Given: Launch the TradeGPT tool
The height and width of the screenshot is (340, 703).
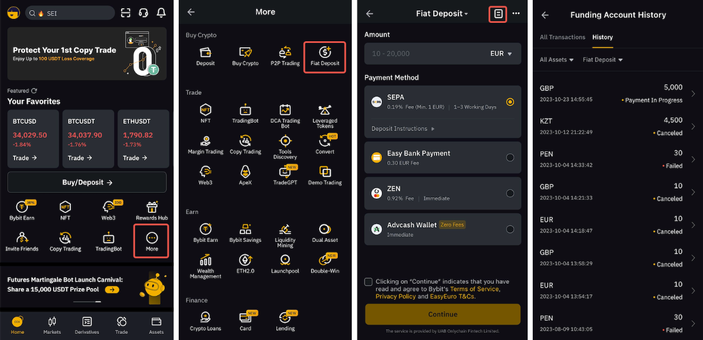Looking at the screenshot, I should tap(285, 174).
